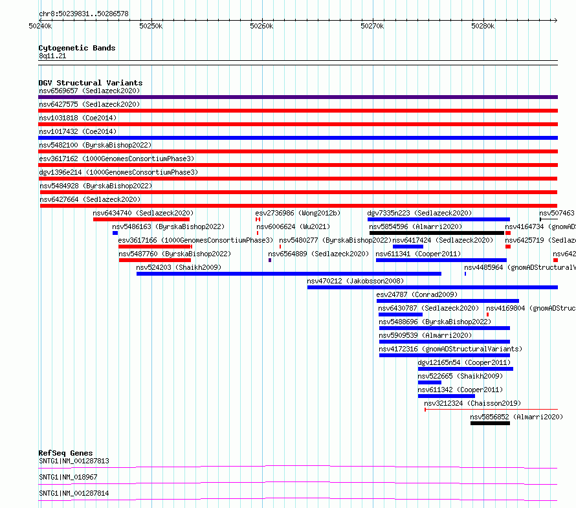This screenshot has height=508, width=576.
Task: Open the 8q11.21 cytogenetic band
Action: tap(298, 63)
